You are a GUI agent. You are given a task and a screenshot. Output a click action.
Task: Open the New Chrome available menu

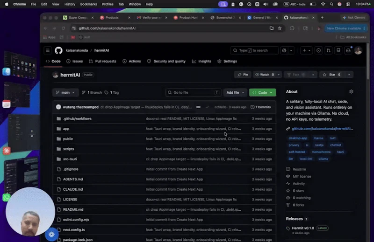pyautogui.click(x=345, y=28)
